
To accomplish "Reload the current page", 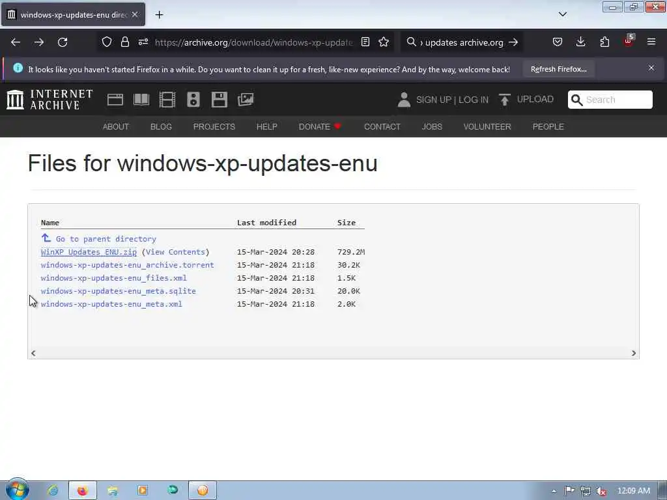I will pos(63,42).
